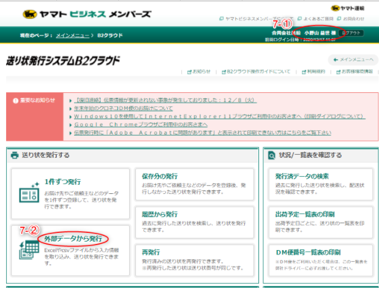Image resolution: width=379 pixels, height=288 pixels.
Task: Click the ログアウト button
Action: 351,33
